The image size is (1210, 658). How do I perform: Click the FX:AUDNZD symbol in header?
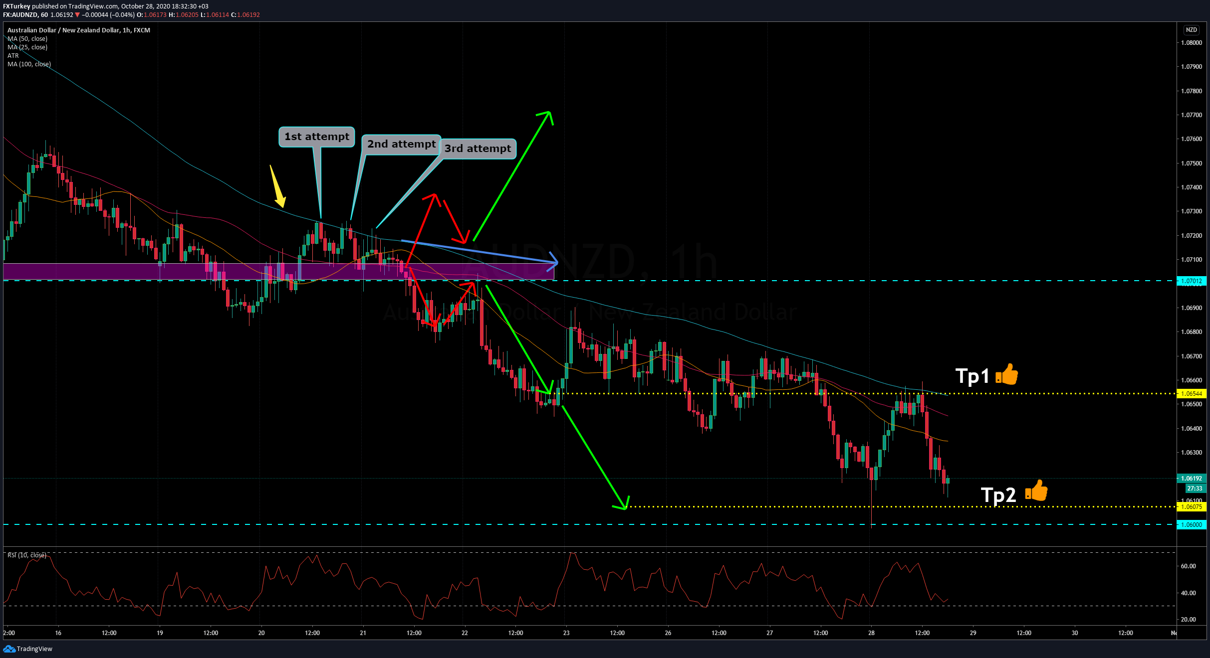20,14
